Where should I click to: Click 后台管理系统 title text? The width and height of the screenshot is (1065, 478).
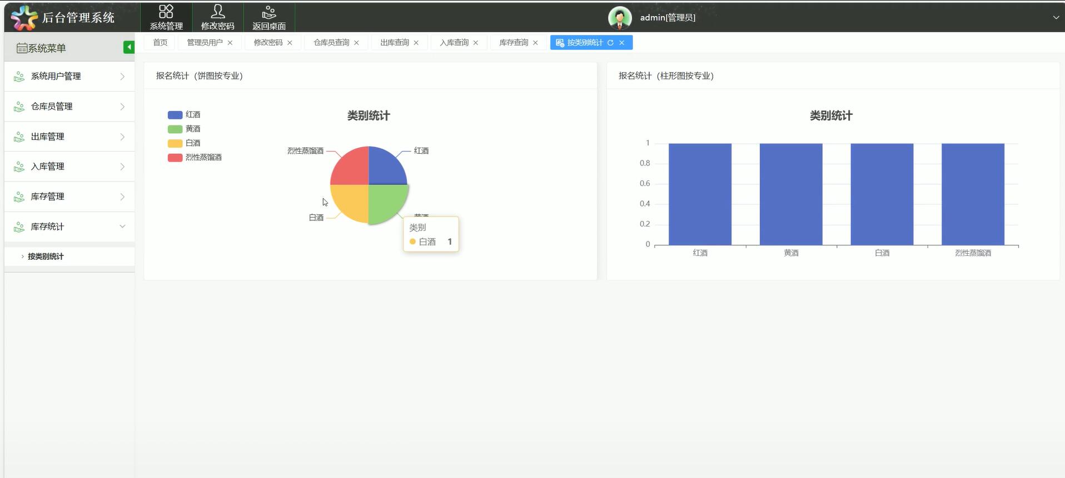click(78, 18)
